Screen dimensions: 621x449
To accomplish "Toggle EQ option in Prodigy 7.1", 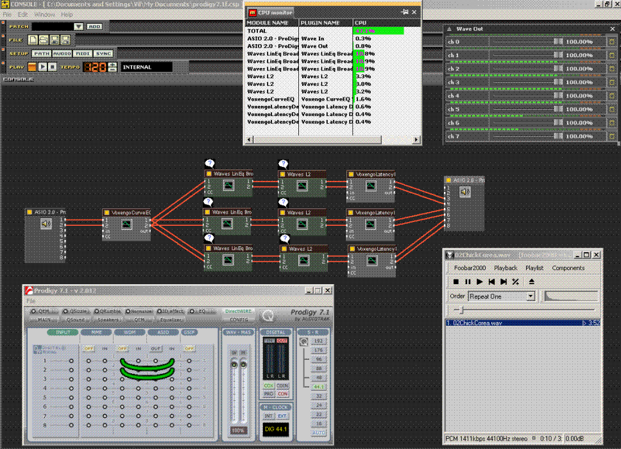I will 192,312.
